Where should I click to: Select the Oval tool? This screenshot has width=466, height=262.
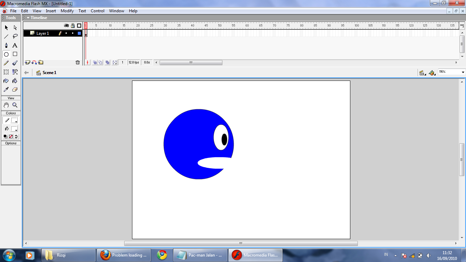tap(6, 54)
